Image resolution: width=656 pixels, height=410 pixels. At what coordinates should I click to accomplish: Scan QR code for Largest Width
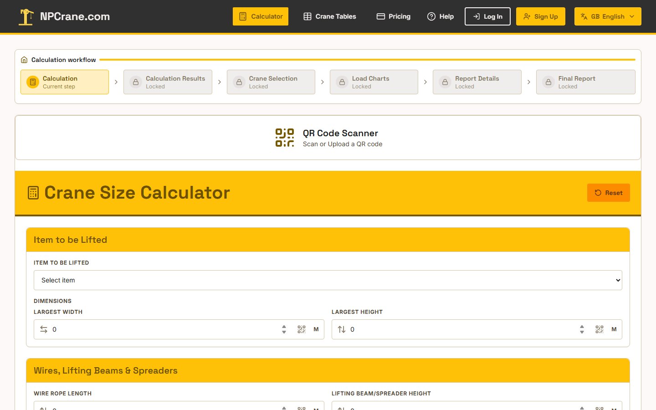(302, 329)
